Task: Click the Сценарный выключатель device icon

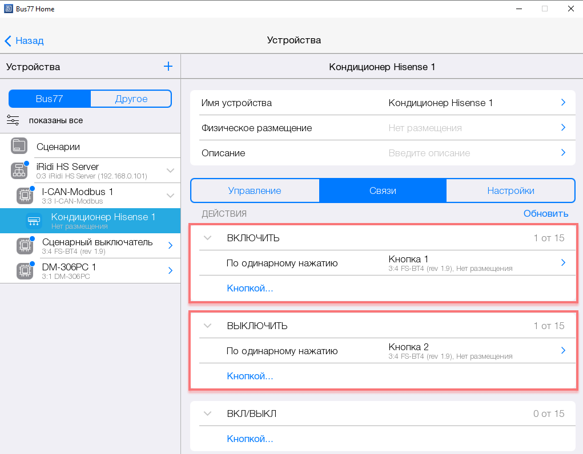Action: (x=24, y=245)
